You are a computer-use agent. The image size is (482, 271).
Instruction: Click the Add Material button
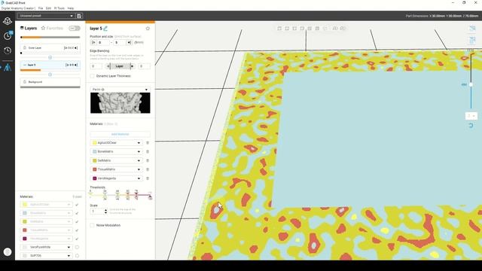(120, 134)
